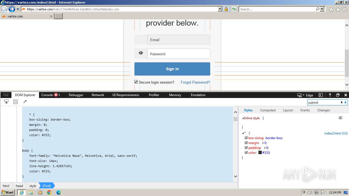Uncheck the margin property checkbox
The height and width of the screenshot is (196, 349).
tap(246, 143)
